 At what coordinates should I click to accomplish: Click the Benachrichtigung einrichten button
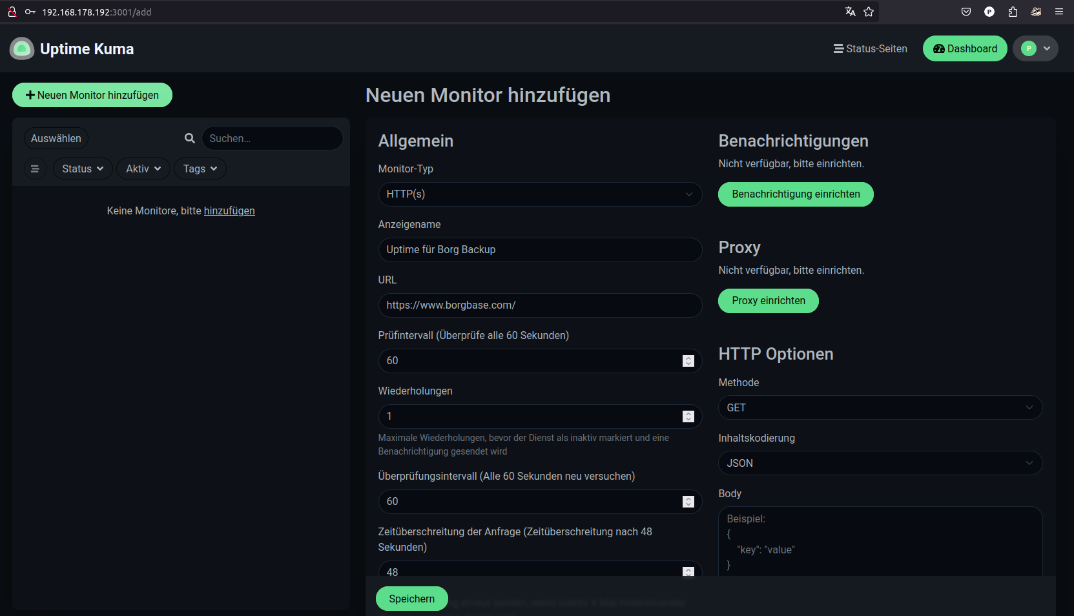click(796, 194)
